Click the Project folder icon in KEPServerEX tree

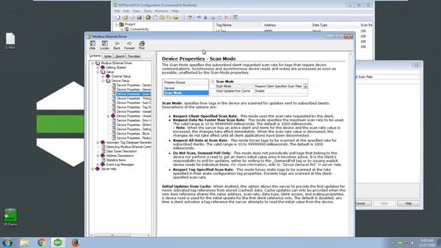(x=121, y=25)
